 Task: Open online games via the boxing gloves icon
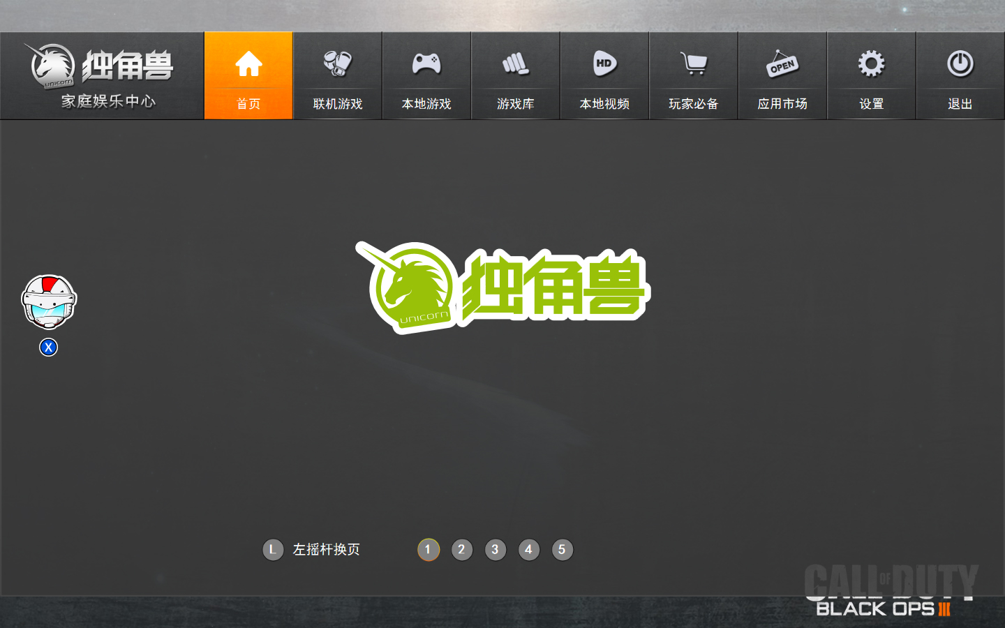337,63
